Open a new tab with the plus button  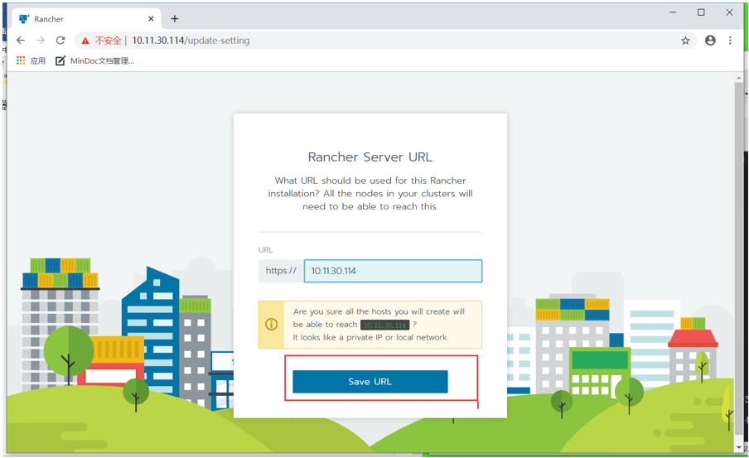[175, 18]
